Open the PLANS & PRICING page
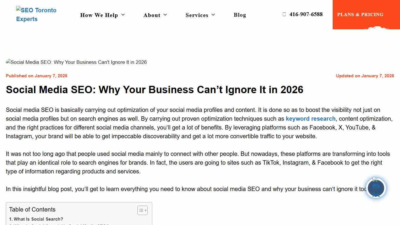This screenshot has width=400, height=225. pos(360,14)
